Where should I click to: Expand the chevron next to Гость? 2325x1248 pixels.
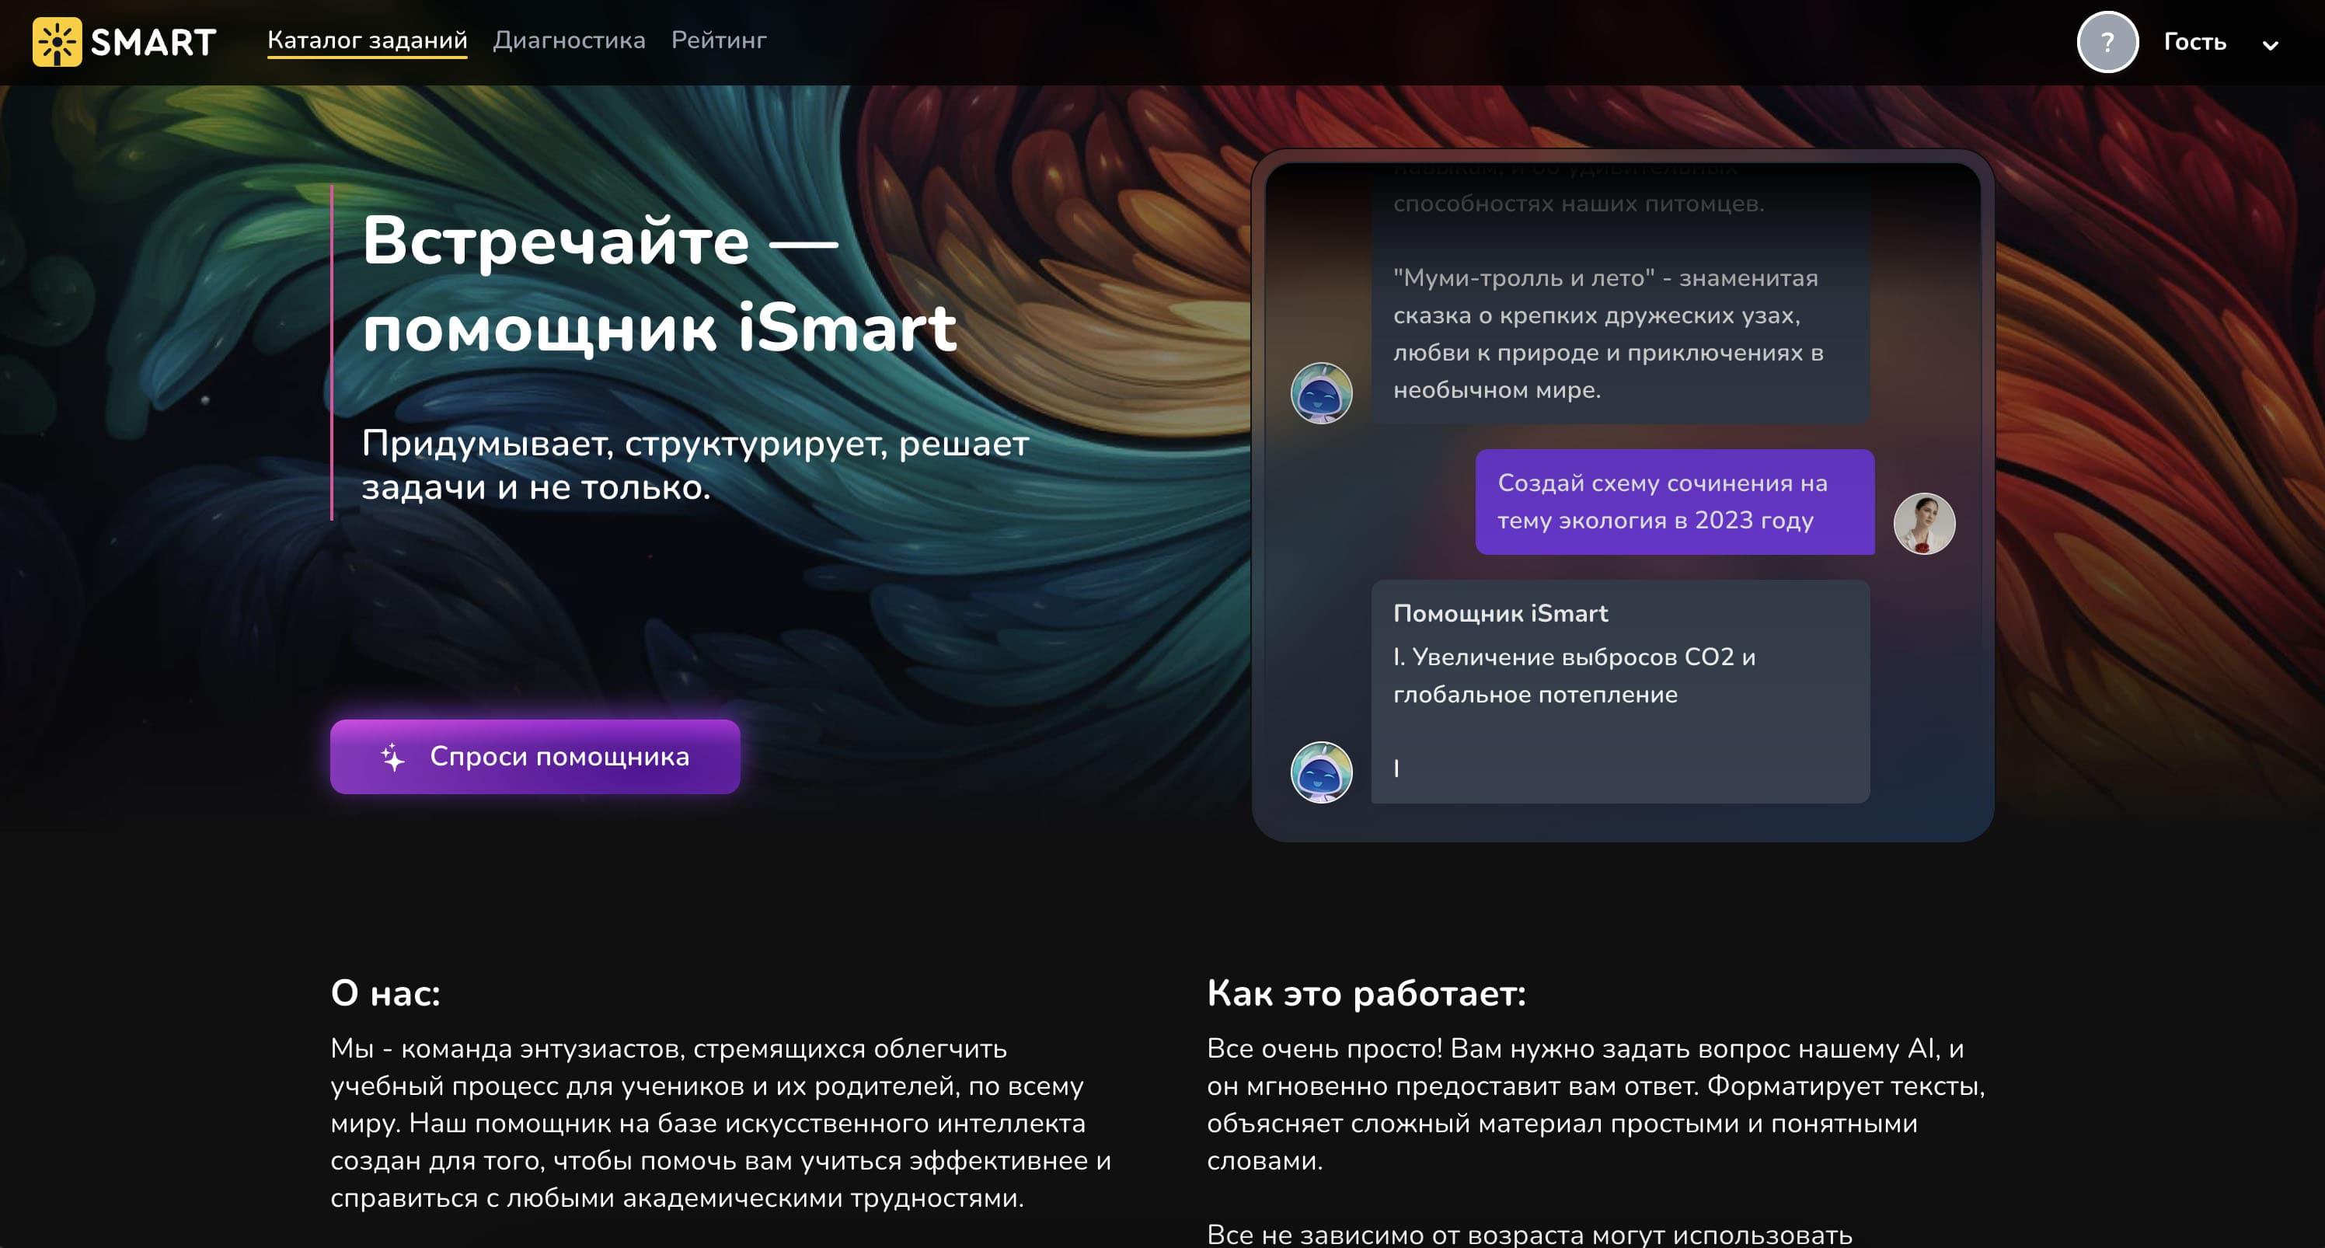[x=2270, y=45]
